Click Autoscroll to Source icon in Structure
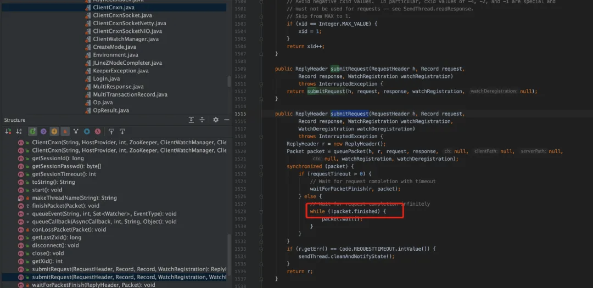The width and height of the screenshot is (593, 288). (x=111, y=132)
